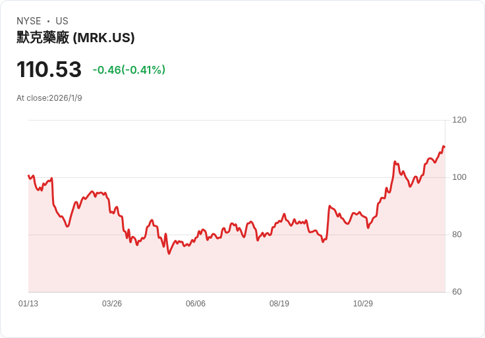Click the first point at chart line start
The width and height of the screenshot is (485, 338).
coord(28,175)
